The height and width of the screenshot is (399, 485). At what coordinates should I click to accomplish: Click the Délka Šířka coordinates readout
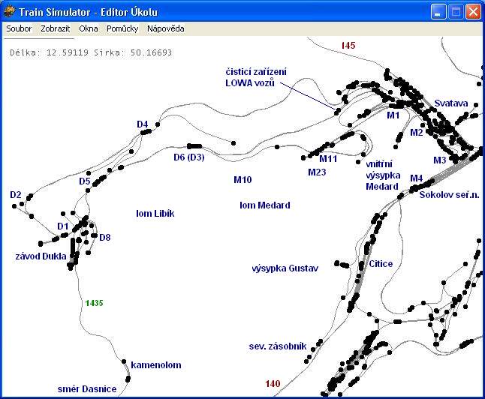(x=91, y=52)
